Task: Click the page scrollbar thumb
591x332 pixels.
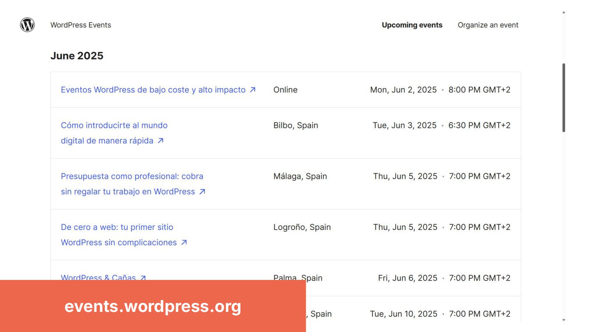Action: click(x=564, y=98)
